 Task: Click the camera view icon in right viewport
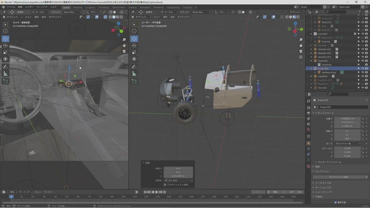[301, 51]
